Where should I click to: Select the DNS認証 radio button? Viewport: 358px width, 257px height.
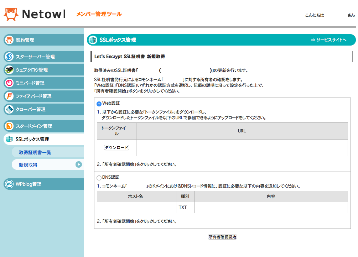pos(99,178)
